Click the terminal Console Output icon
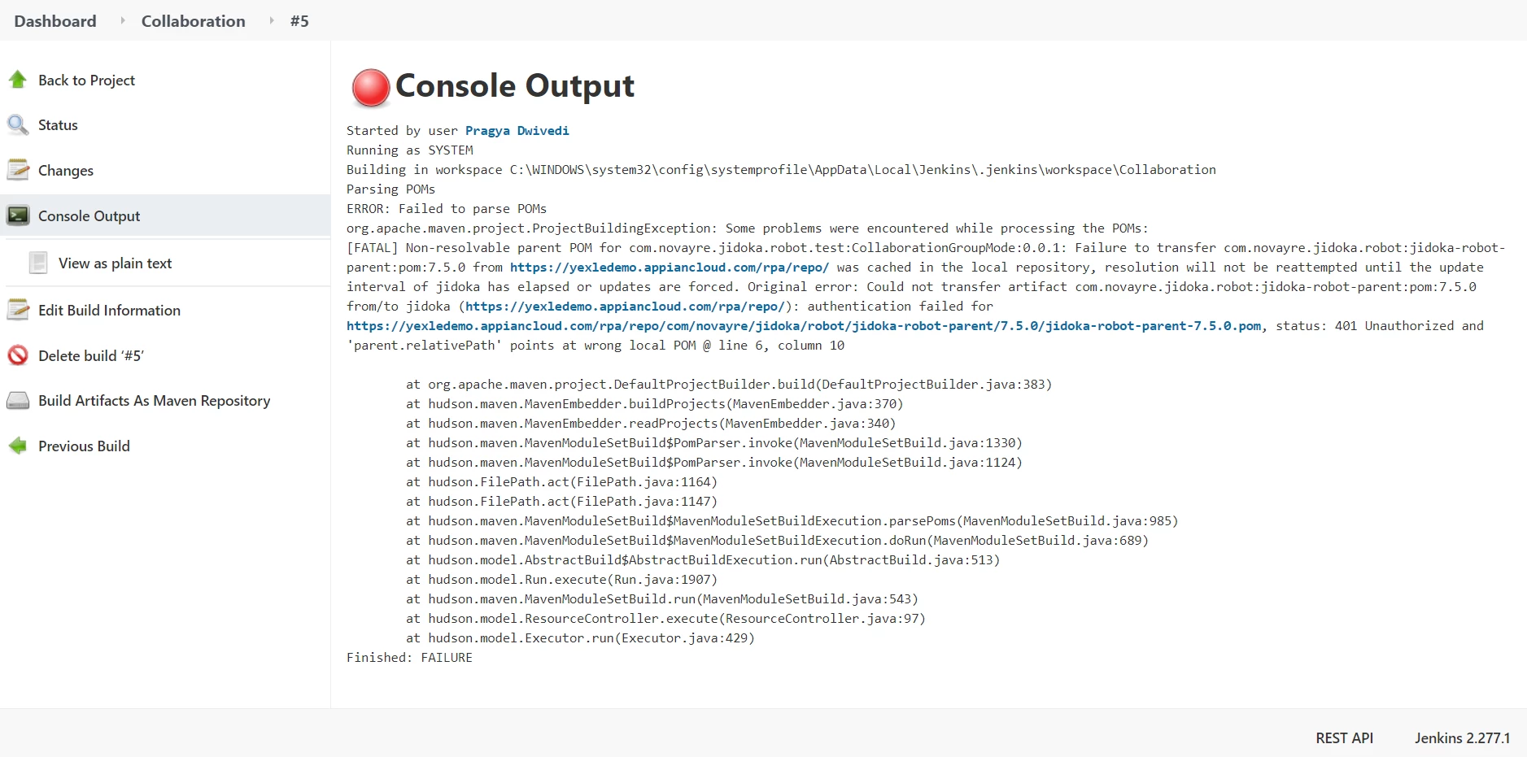The width and height of the screenshot is (1527, 757). pyautogui.click(x=18, y=215)
